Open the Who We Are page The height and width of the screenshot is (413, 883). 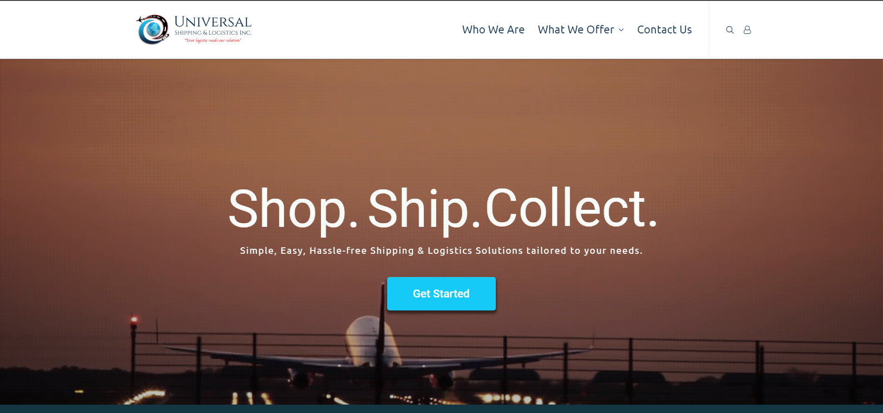[493, 30]
